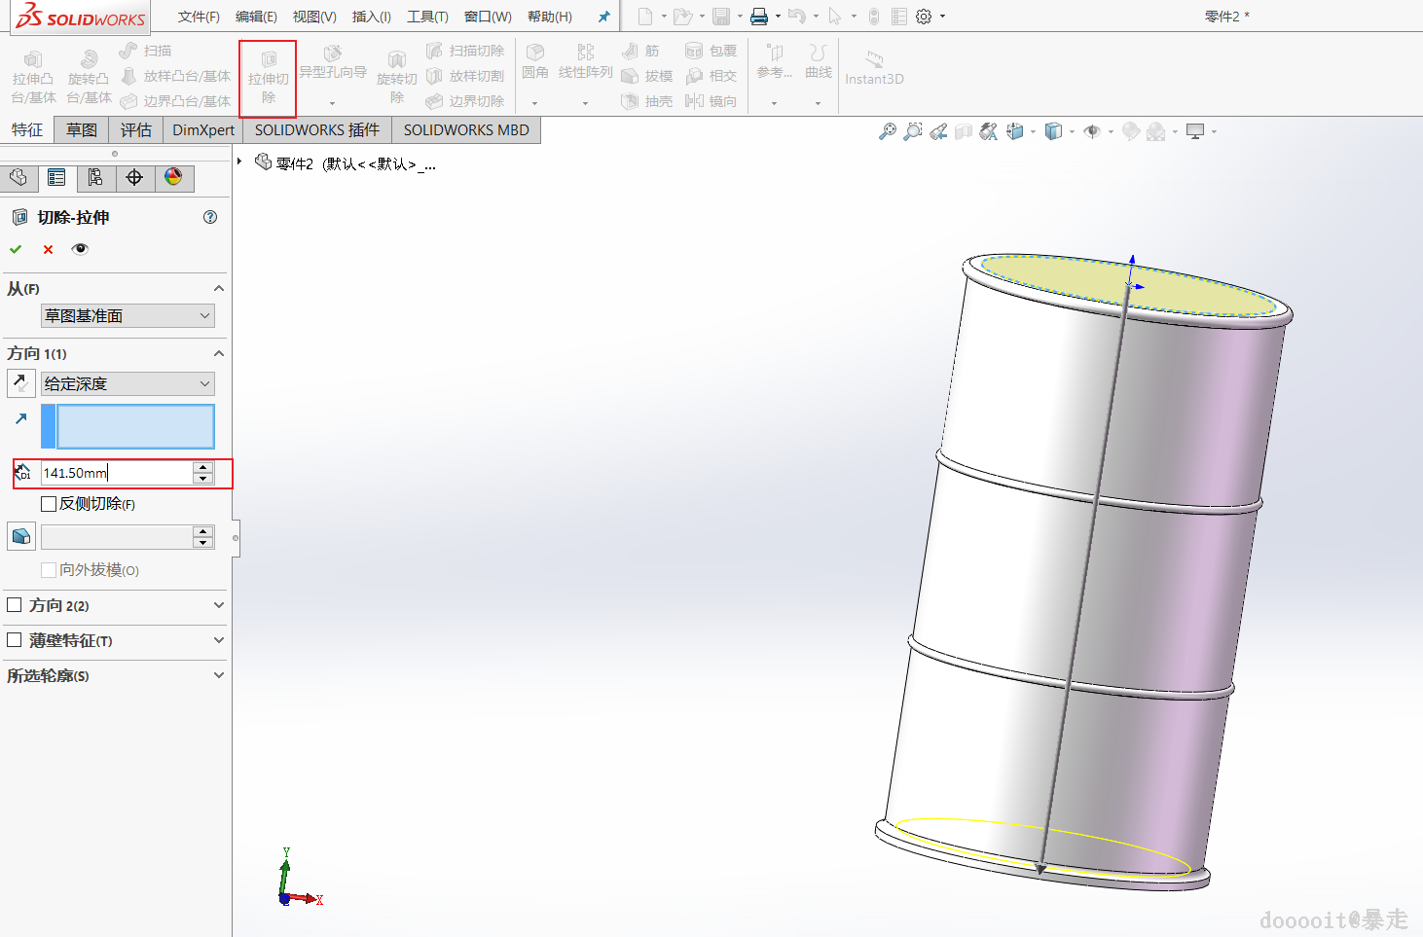The width and height of the screenshot is (1423, 937).
Task: Enable the 反侧切除 checkbox
Action: (49, 504)
